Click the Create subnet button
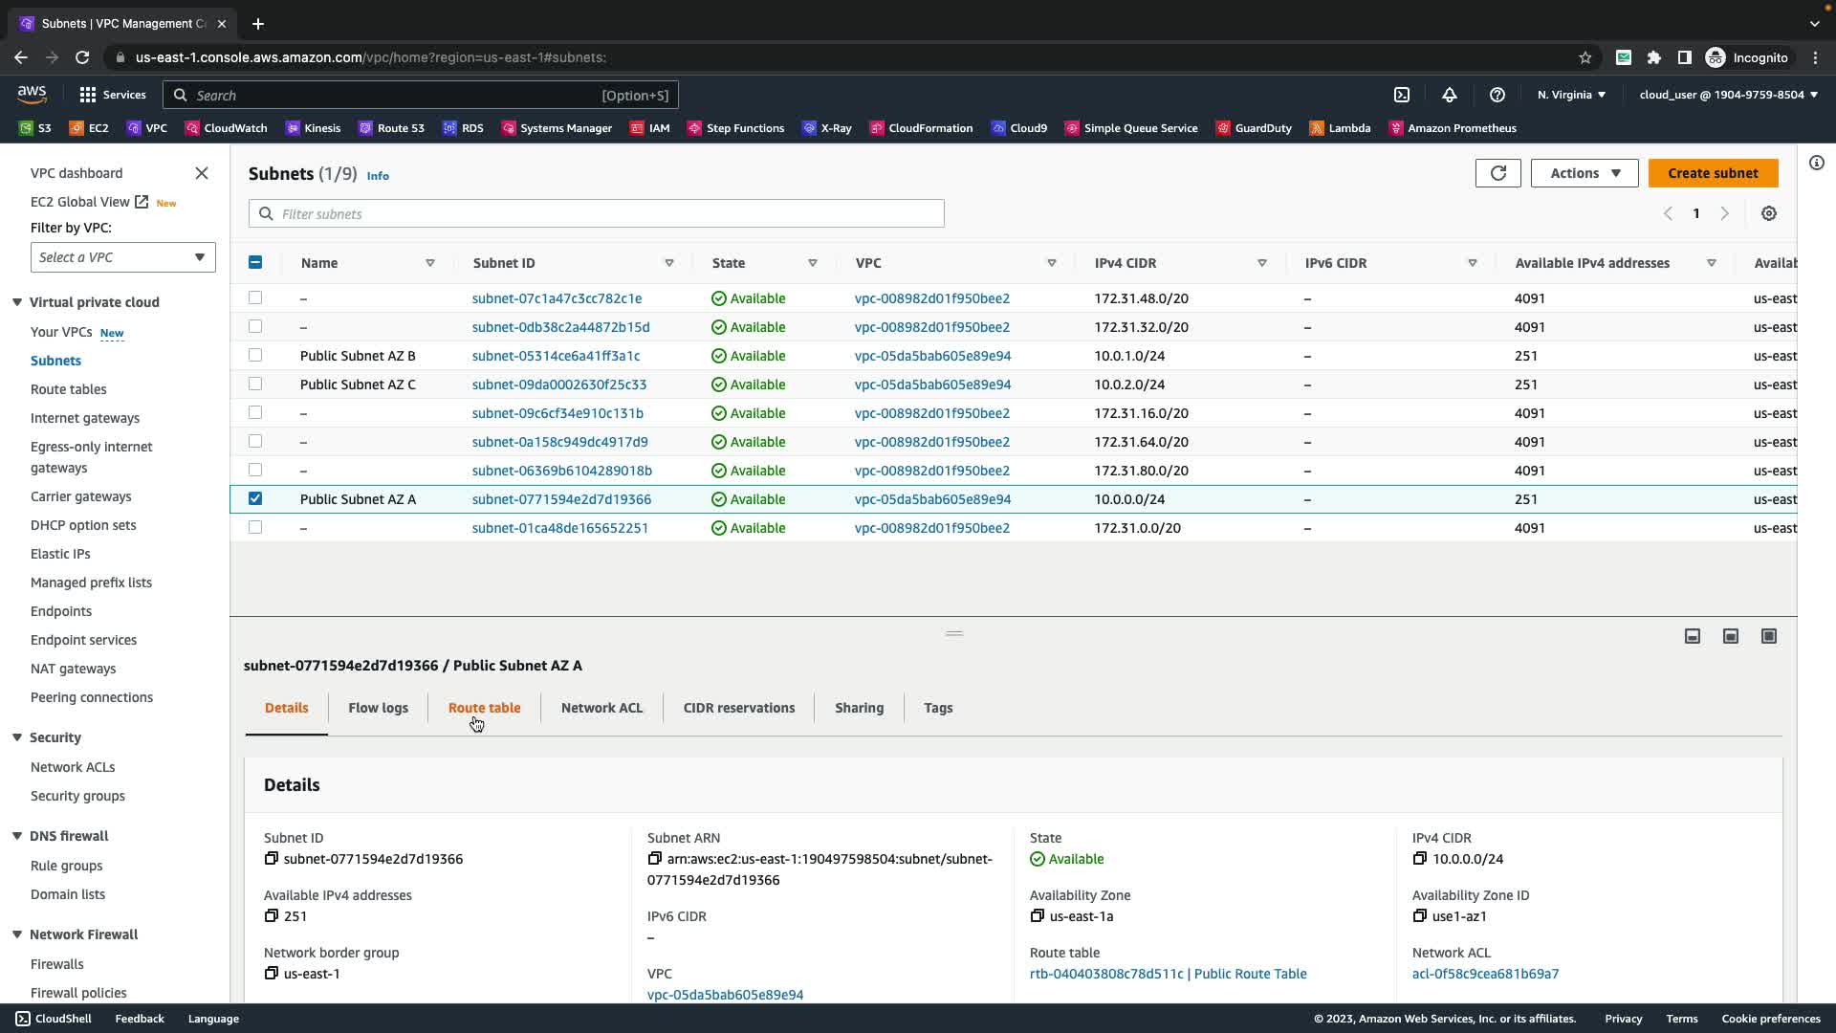 tap(1712, 173)
